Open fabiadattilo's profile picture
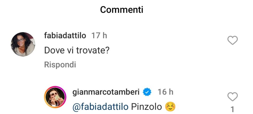The height and width of the screenshot is (114, 253). pyautogui.click(x=23, y=44)
